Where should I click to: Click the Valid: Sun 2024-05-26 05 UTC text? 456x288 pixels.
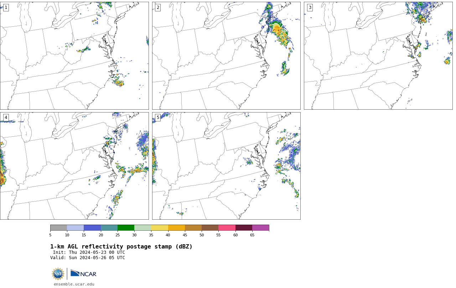[88, 258]
